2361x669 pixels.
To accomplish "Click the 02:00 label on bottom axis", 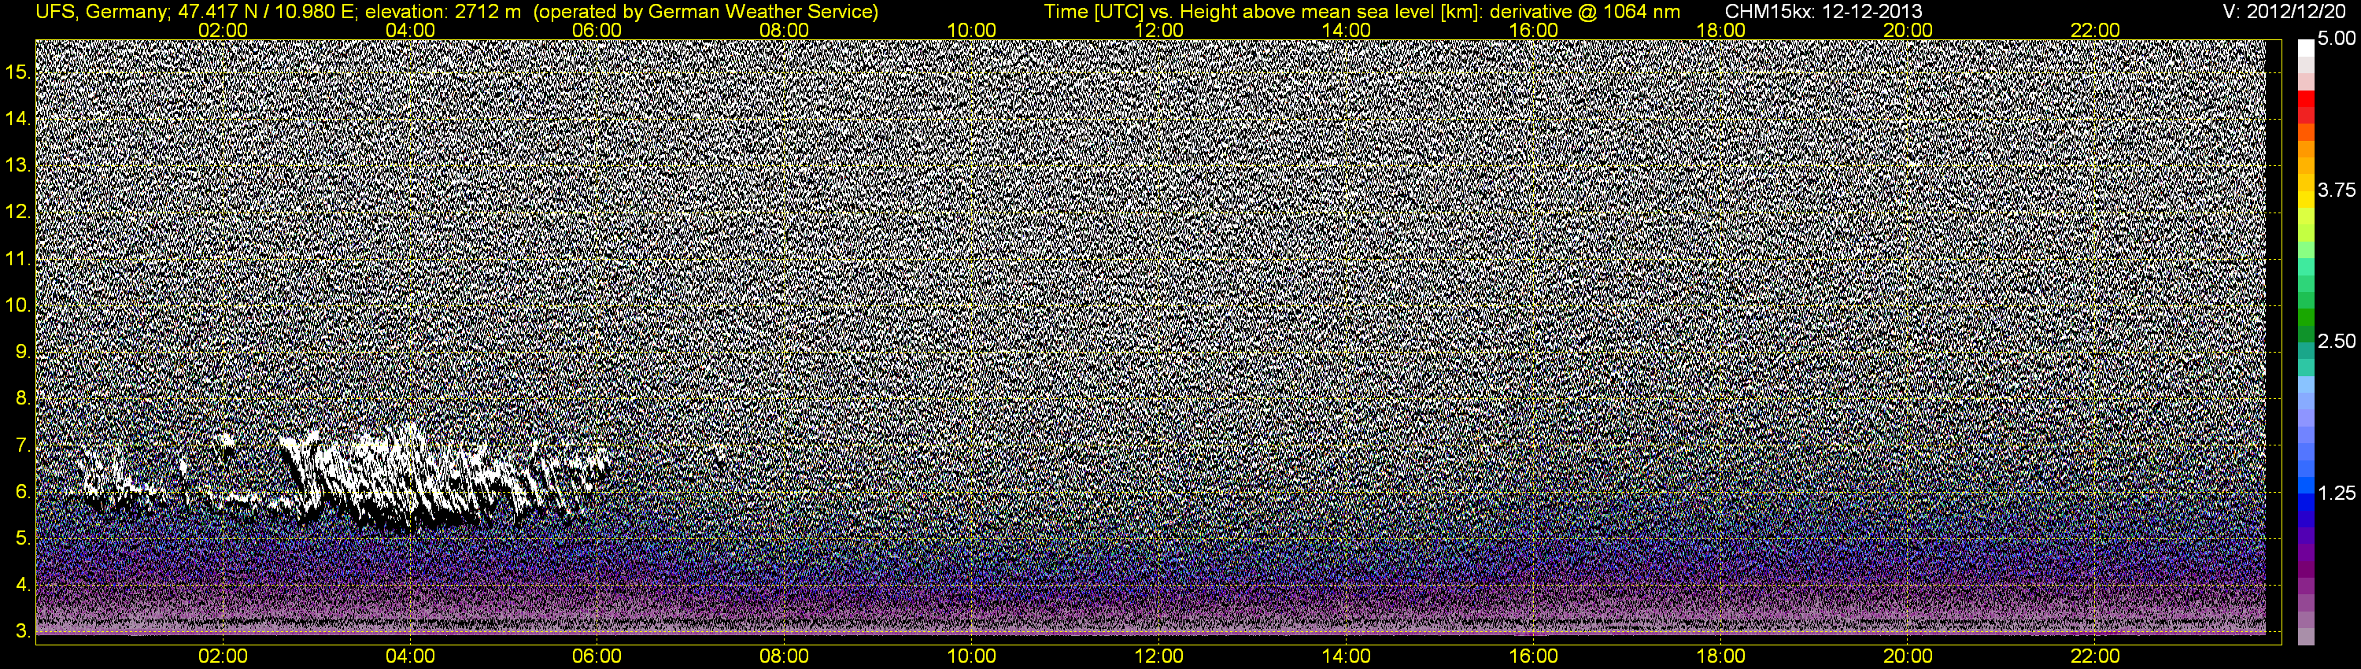I will point(224,656).
